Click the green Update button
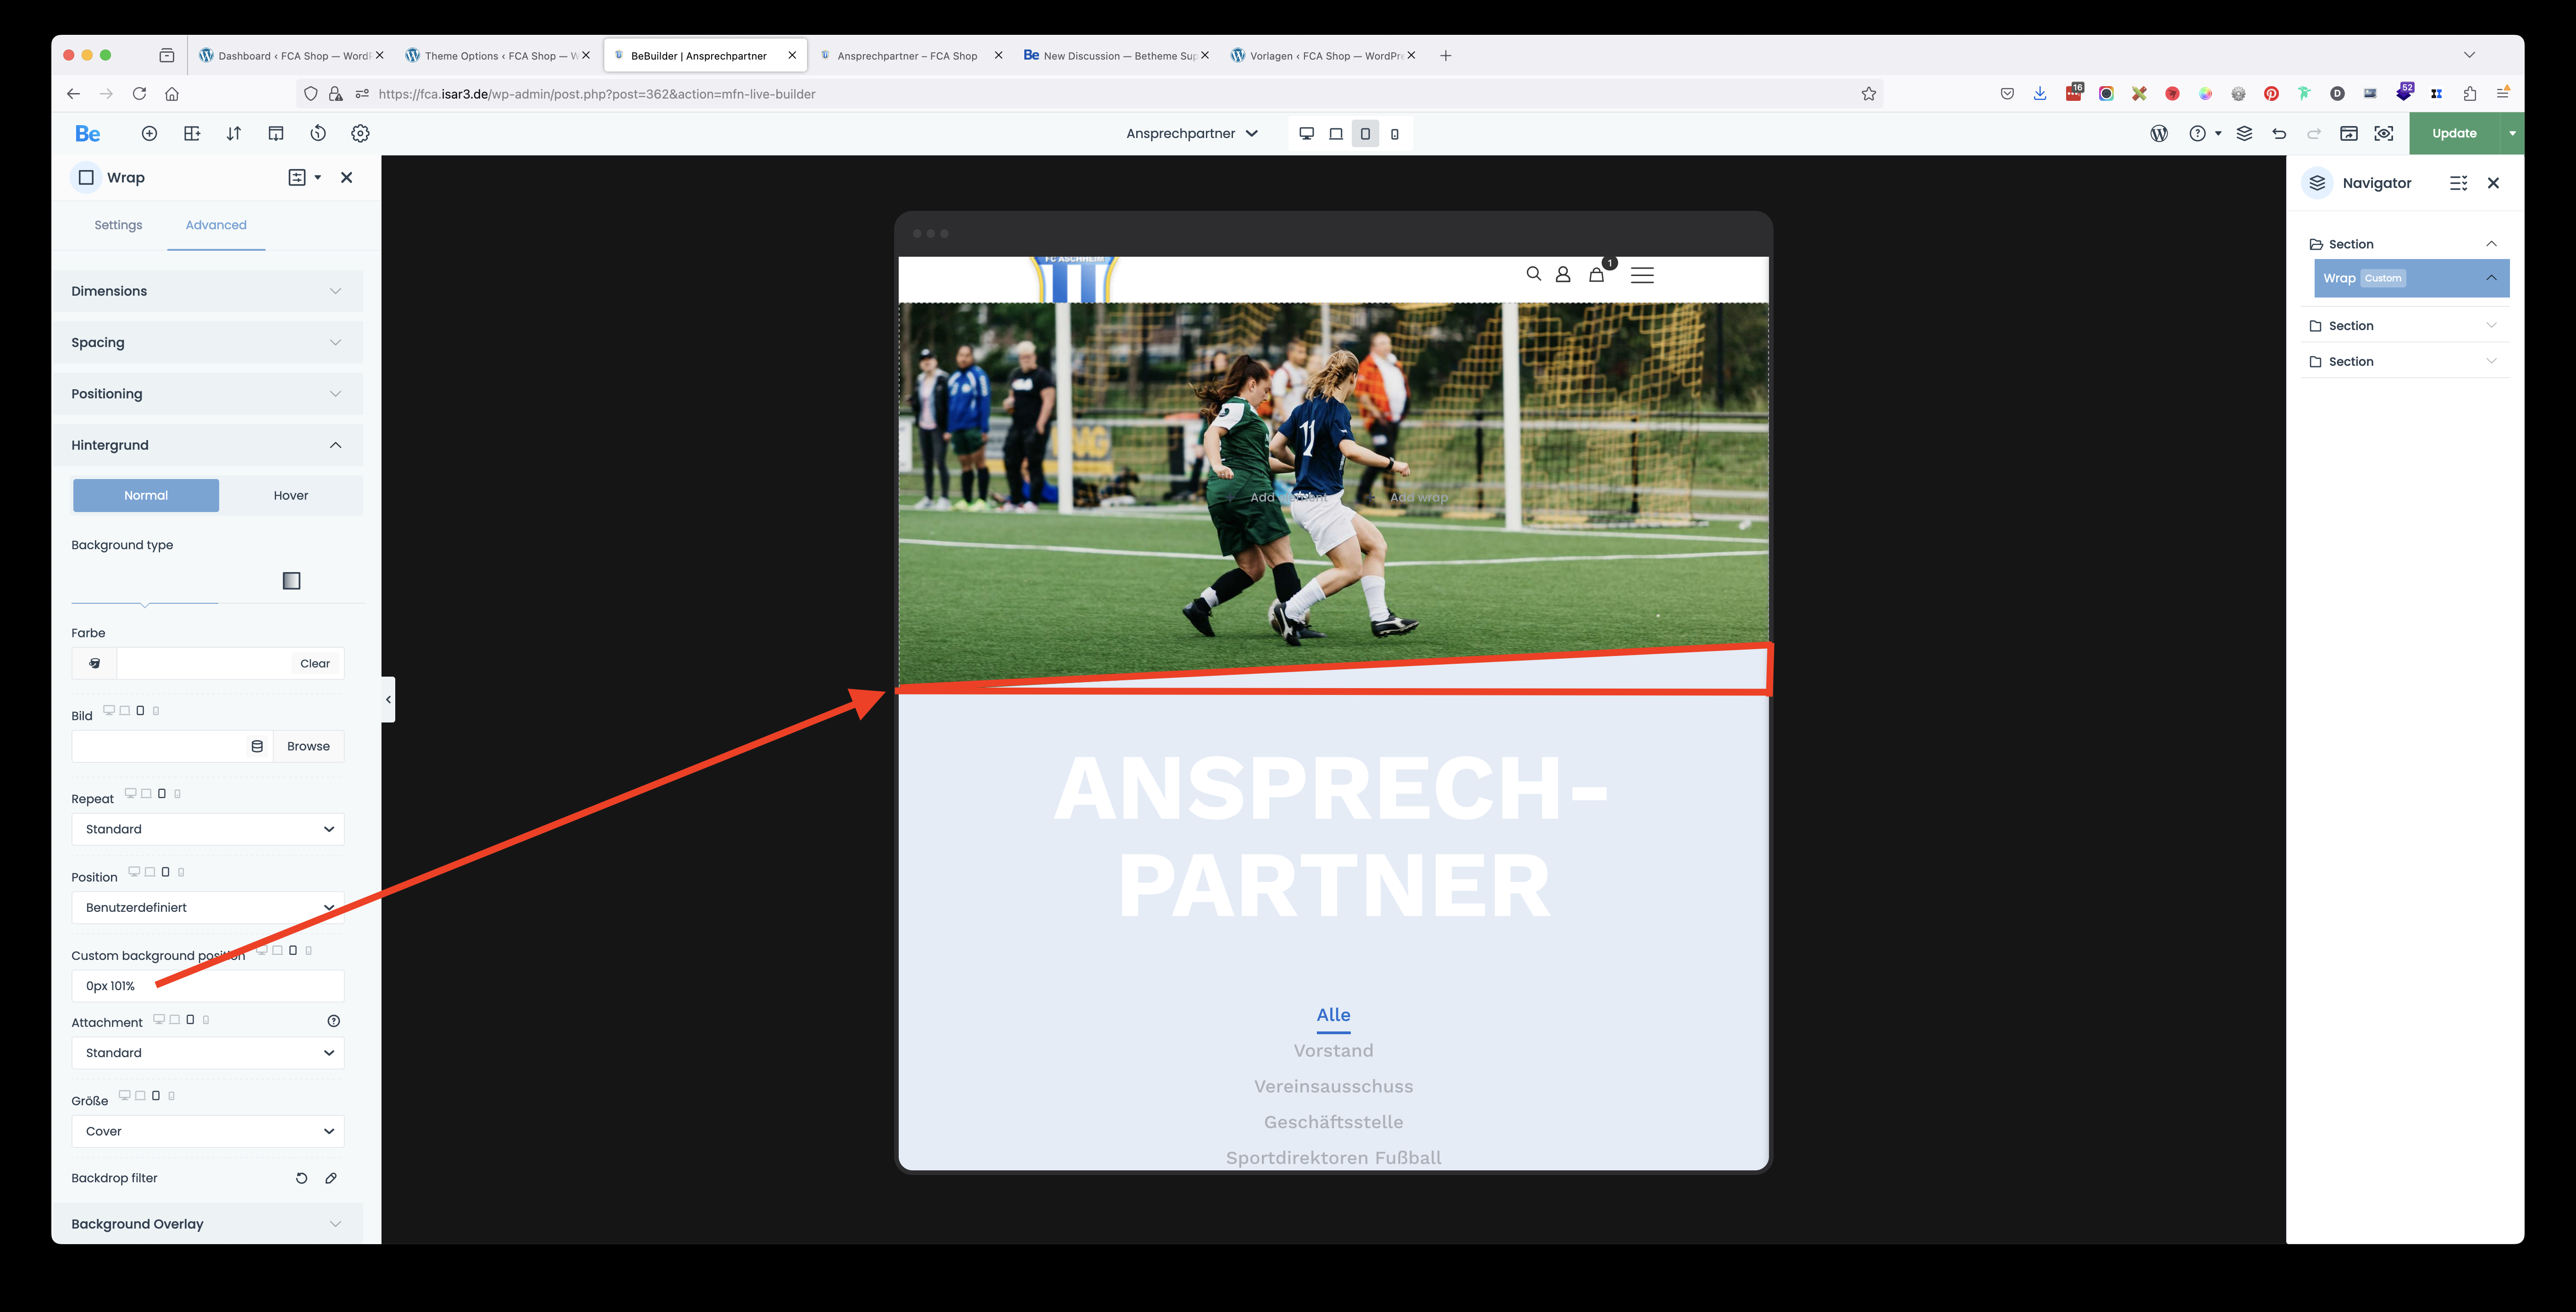 click(x=2454, y=134)
